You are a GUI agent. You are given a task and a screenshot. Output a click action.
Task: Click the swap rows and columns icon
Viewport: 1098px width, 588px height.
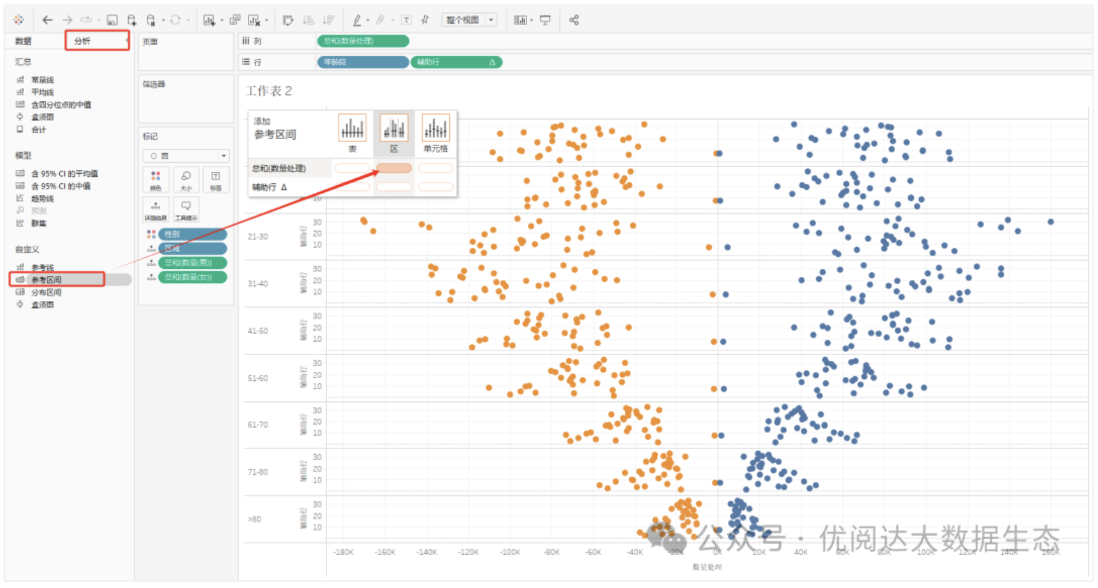pos(288,20)
